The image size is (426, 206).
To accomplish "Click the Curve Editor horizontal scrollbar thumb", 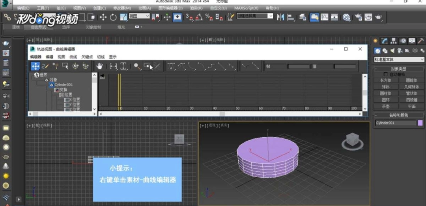I will point(222,114).
